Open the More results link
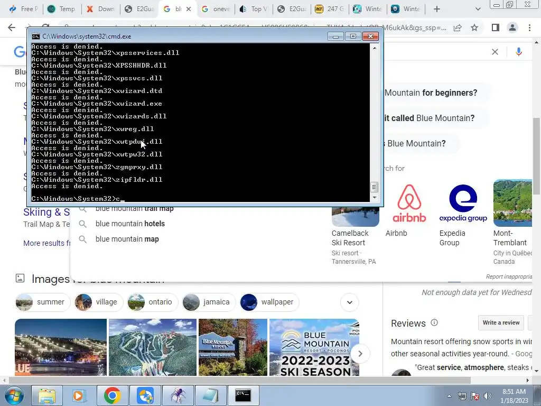The image size is (541, 406). coord(46,243)
